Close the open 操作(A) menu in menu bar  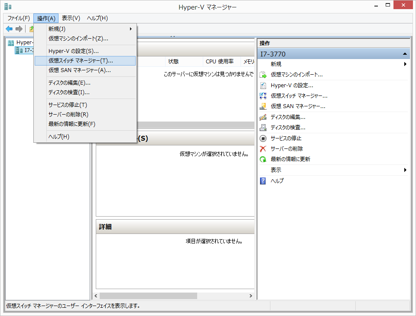(46, 18)
